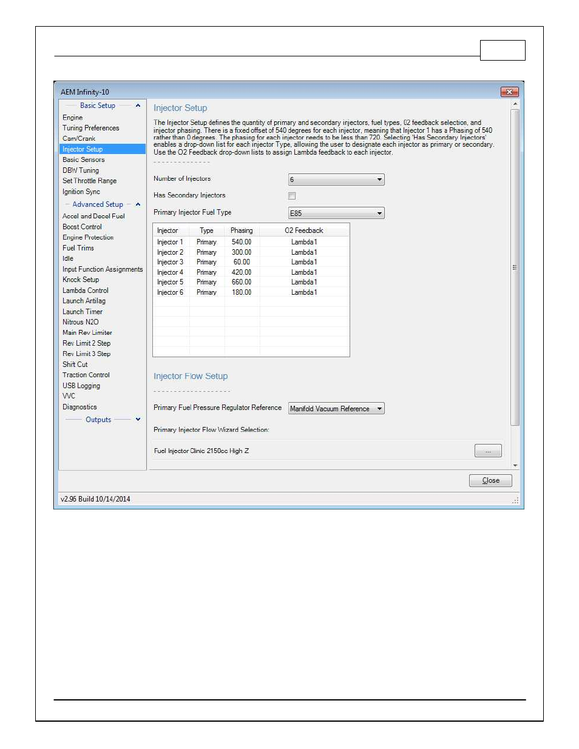Click the Phasing column header
The height and width of the screenshot is (749, 579).
tap(242, 230)
